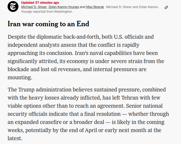Click the "Iran war coming to an End" headline
This screenshot has height=144, width=181.
point(48,24)
